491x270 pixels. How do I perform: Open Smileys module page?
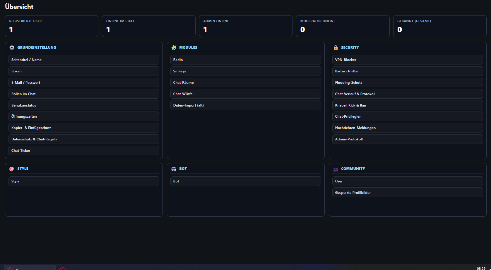click(x=246, y=71)
